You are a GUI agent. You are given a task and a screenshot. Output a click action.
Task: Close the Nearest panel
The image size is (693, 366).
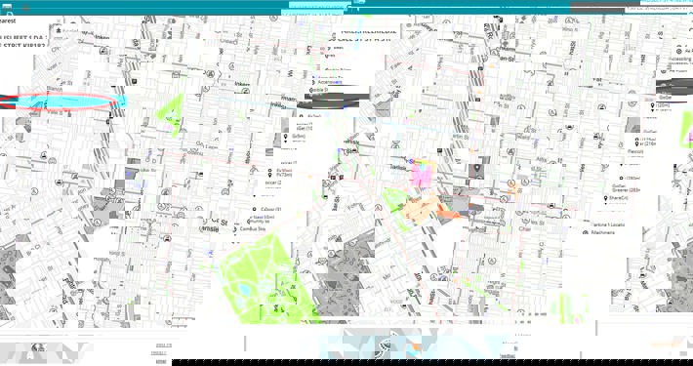[x=59, y=20]
